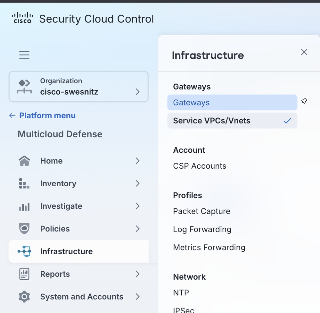The width and height of the screenshot is (320, 313).
Task: Open the Reports menu item
Action: coord(78,274)
